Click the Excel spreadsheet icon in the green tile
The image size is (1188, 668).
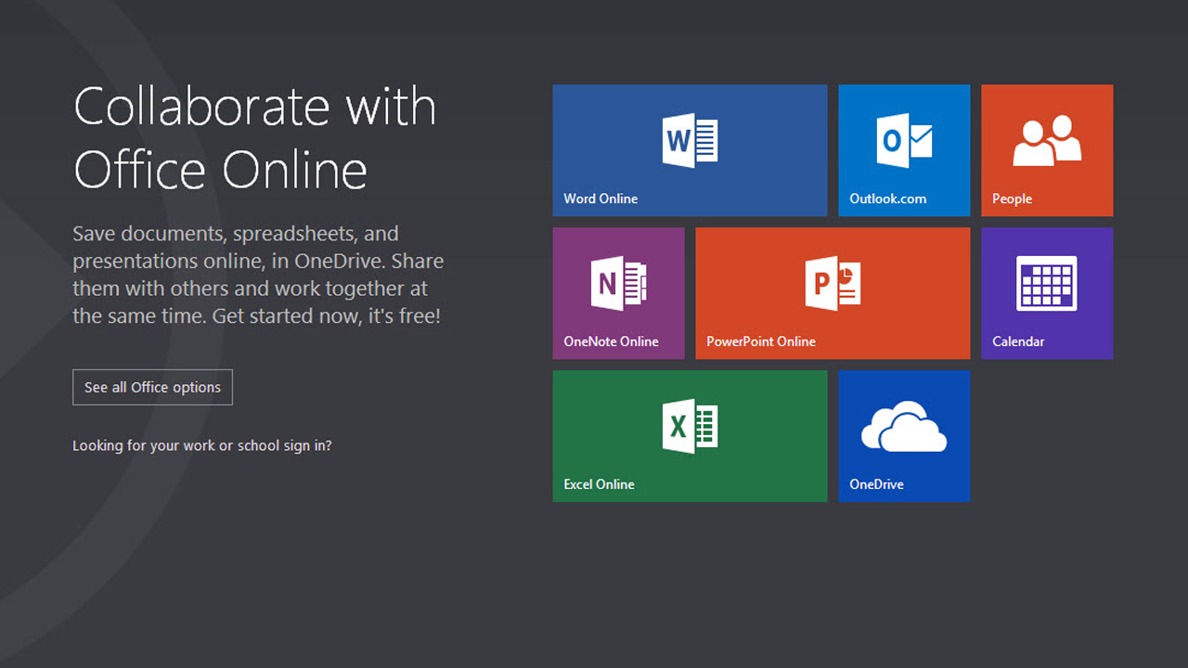[690, 426]
